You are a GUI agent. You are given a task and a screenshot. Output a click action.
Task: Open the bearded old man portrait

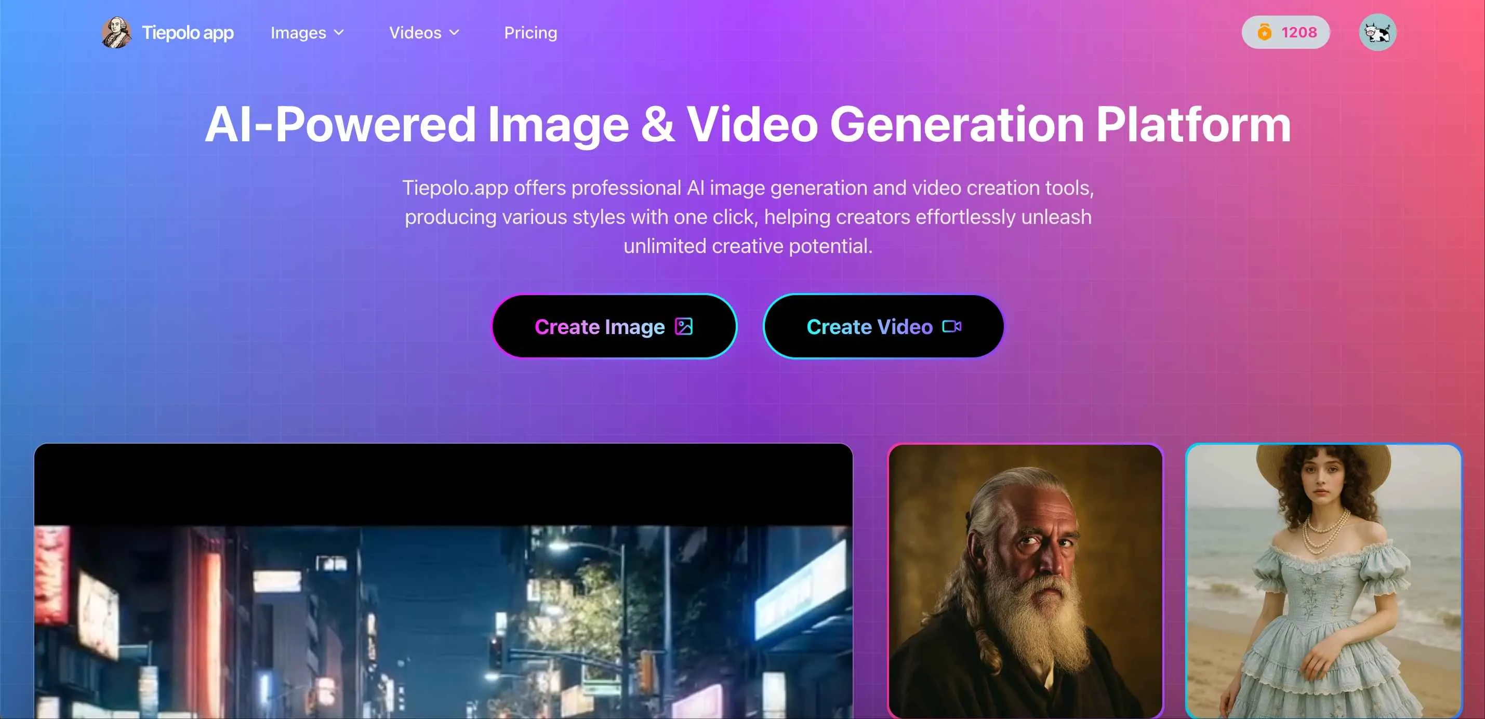1025,581
